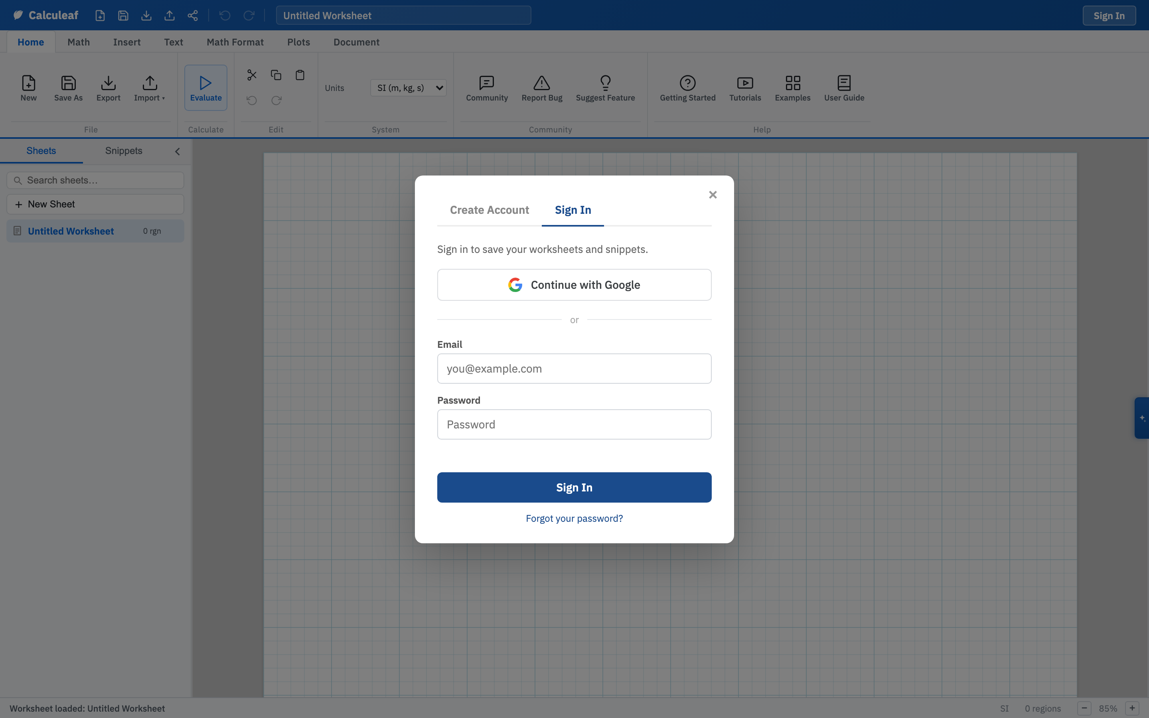Click the new document icon in title bar
The height and width of the screenshot is (718, 1149).
pos(100,16)
